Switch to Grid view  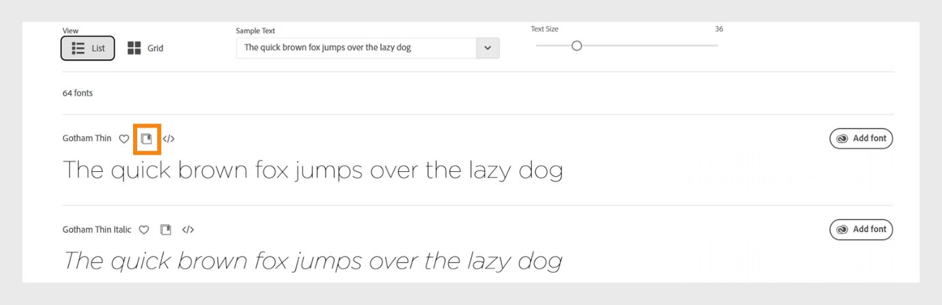(x=145, y=48)
